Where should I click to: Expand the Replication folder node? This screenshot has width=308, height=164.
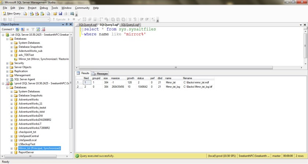pyautogui.click(x=7, y=71)
